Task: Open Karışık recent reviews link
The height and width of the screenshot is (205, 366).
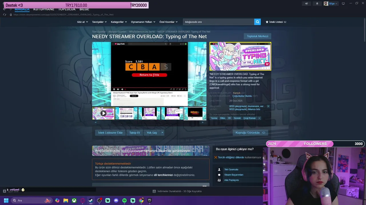Action: click(x=237, y=93)
